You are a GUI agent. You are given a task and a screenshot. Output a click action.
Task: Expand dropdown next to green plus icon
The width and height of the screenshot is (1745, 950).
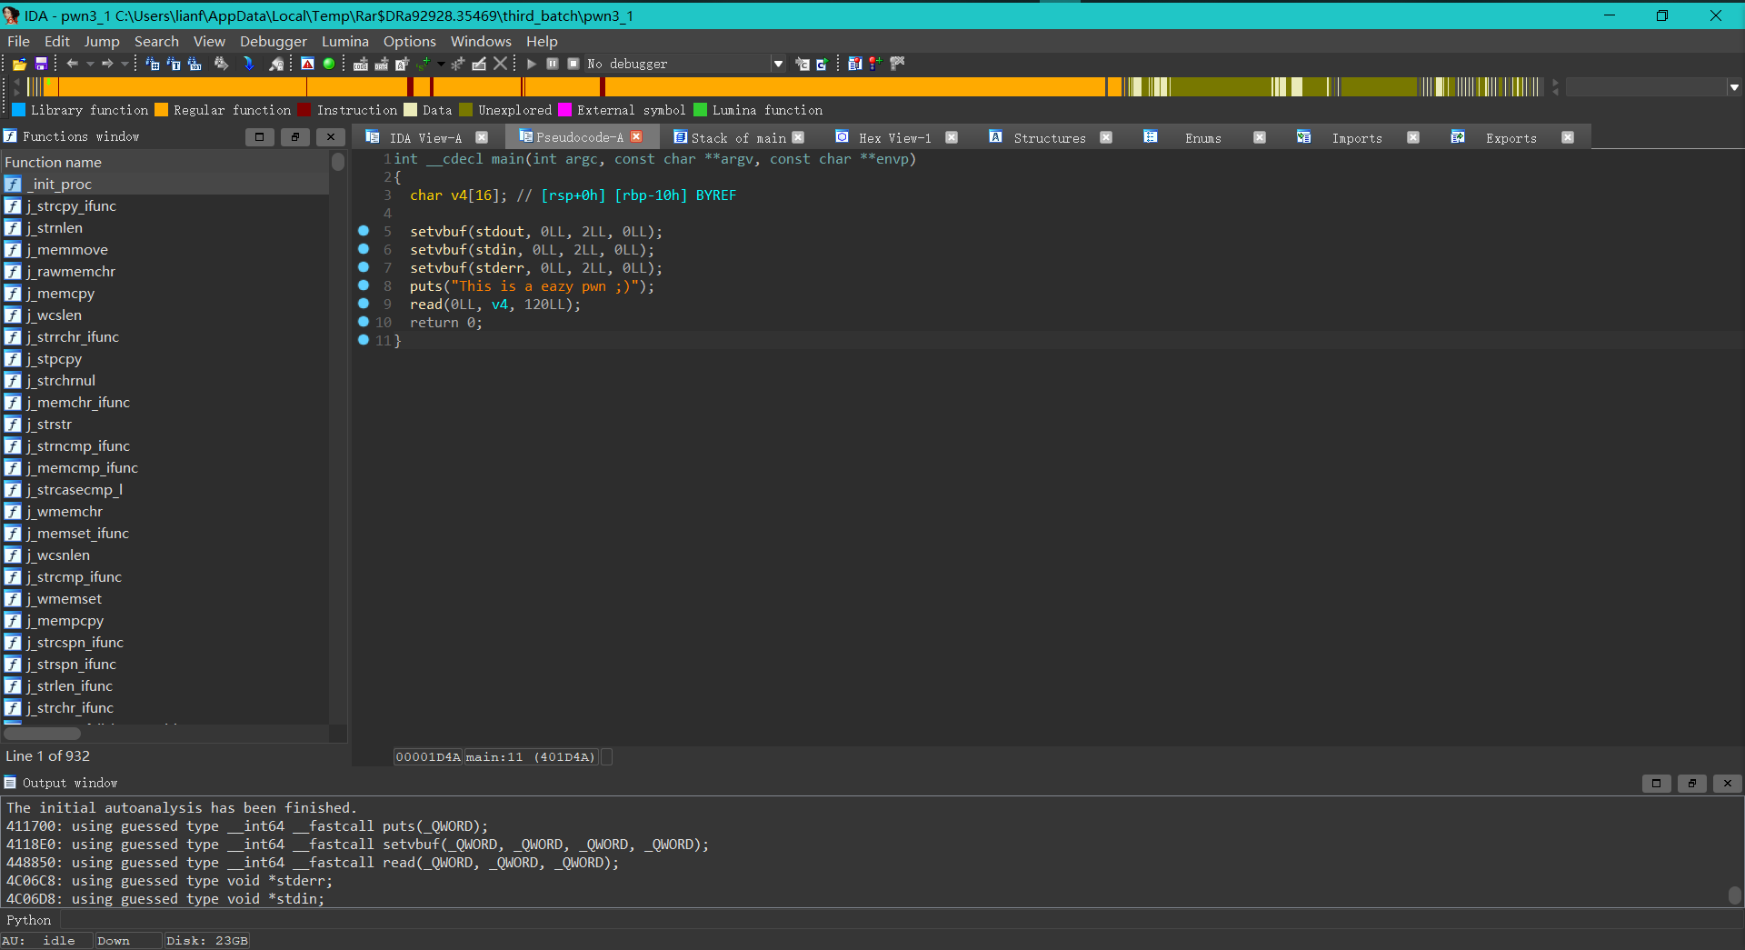(441, 64)
